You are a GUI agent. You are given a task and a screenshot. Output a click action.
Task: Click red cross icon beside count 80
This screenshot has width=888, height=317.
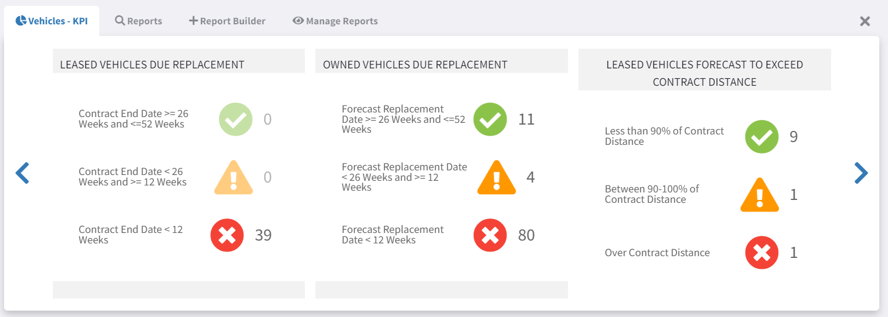[491, 235]
